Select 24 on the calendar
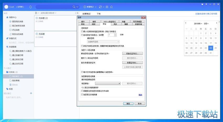Viewport: 223px width, 122px height. point(211,48)
